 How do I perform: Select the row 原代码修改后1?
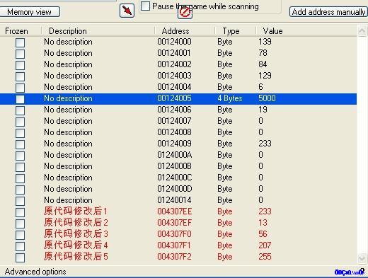(x=178, y=212)
